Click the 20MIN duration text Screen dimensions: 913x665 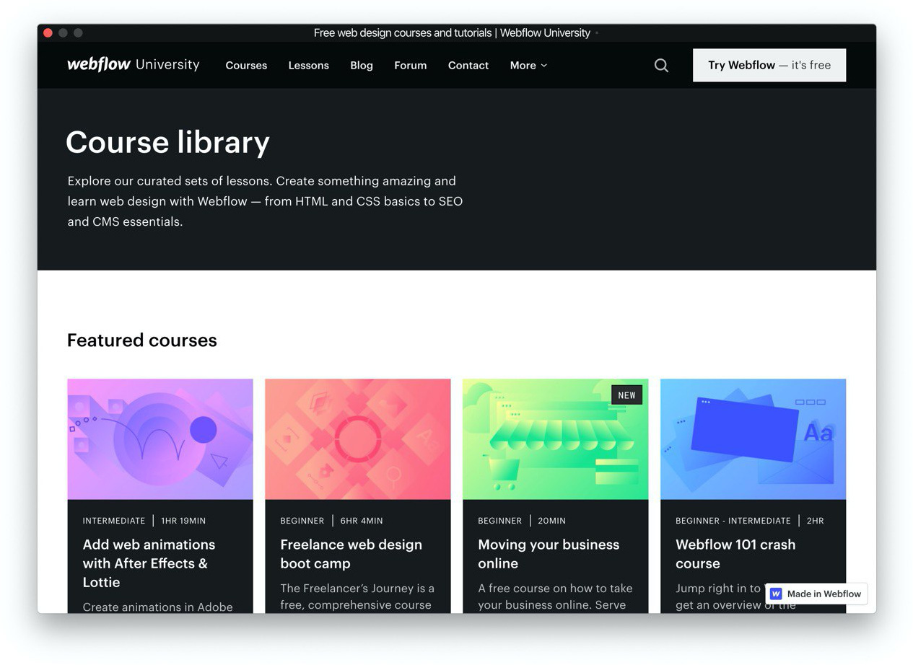tap(551, 521)
